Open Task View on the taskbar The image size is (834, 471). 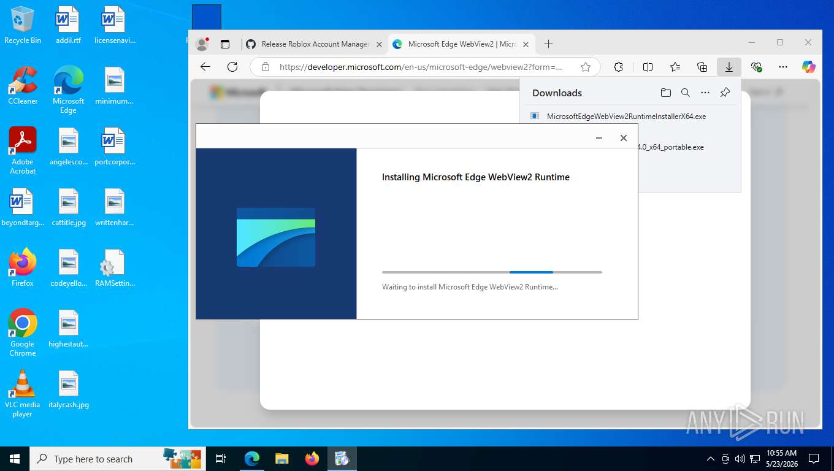[x=221, y=459]
